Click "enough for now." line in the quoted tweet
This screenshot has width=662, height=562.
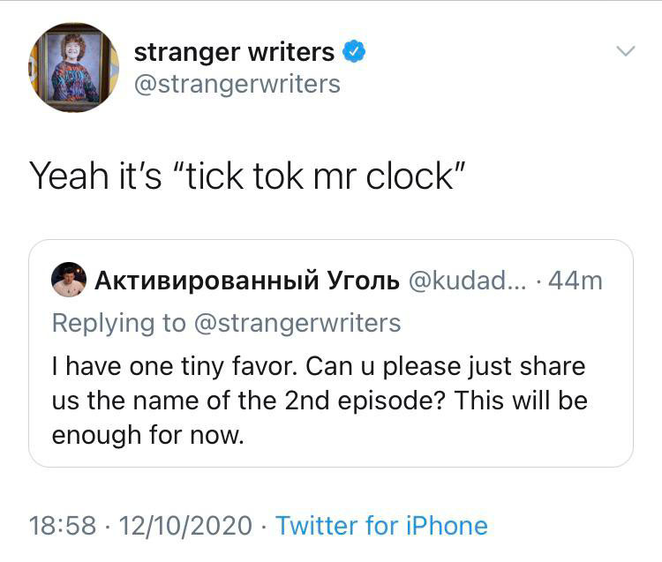147,435
